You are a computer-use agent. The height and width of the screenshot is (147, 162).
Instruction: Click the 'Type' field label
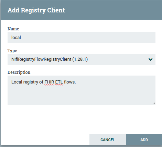[x=12, y=51]
